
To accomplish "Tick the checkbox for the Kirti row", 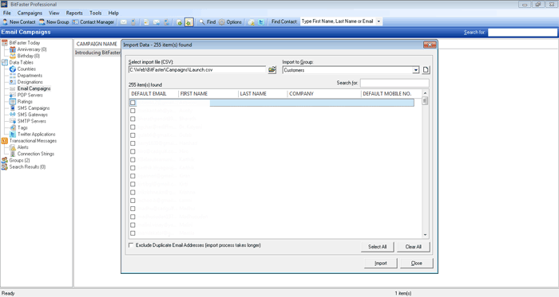I will (x=133, y=185).
